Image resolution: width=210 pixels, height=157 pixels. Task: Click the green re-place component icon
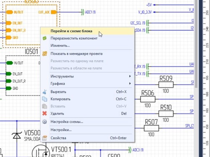point(45,38)
